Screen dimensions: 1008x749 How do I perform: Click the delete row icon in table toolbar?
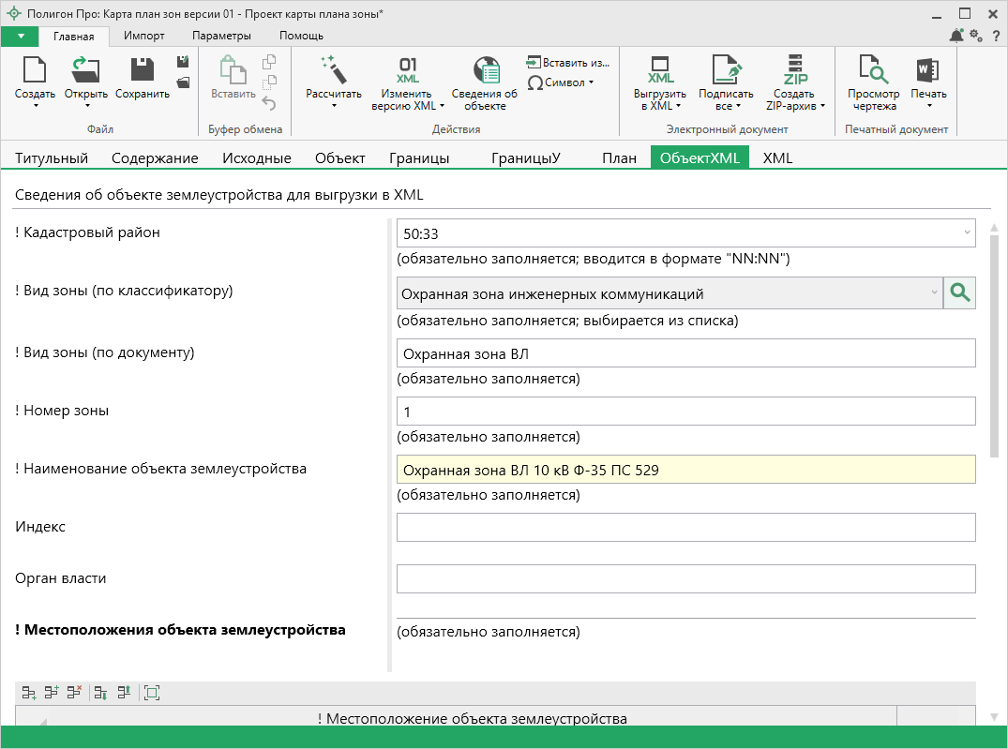pos(74,693)
